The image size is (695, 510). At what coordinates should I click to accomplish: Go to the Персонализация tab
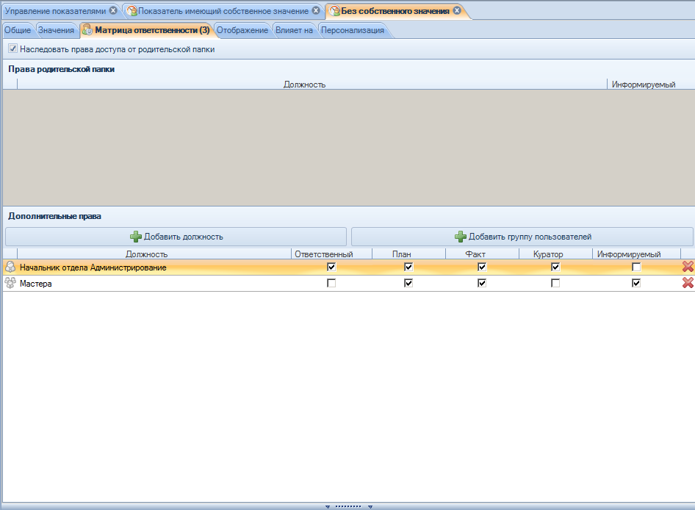(352, 30)
